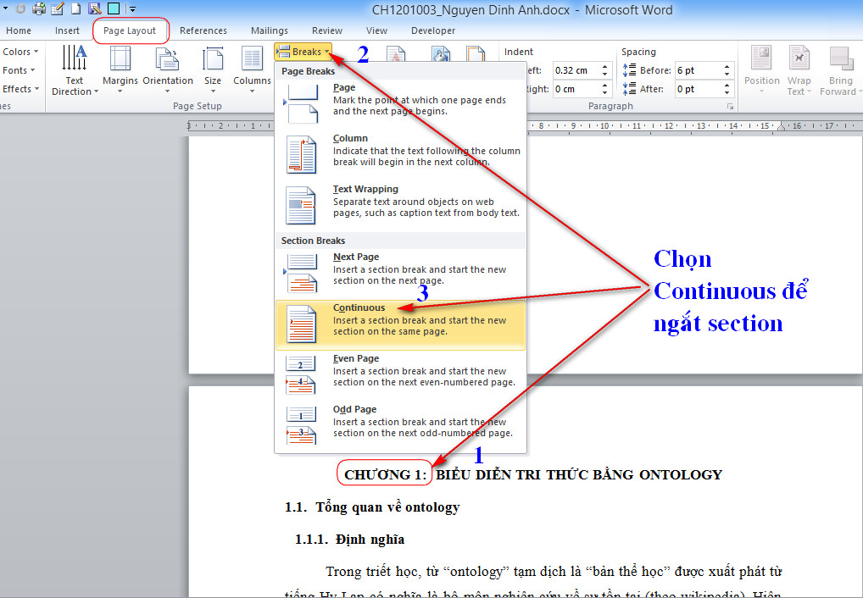Screen dimensions: 863x598
Task: Click the "CHƯƠNG 1:" chapter label
Action: pos(385,475)
